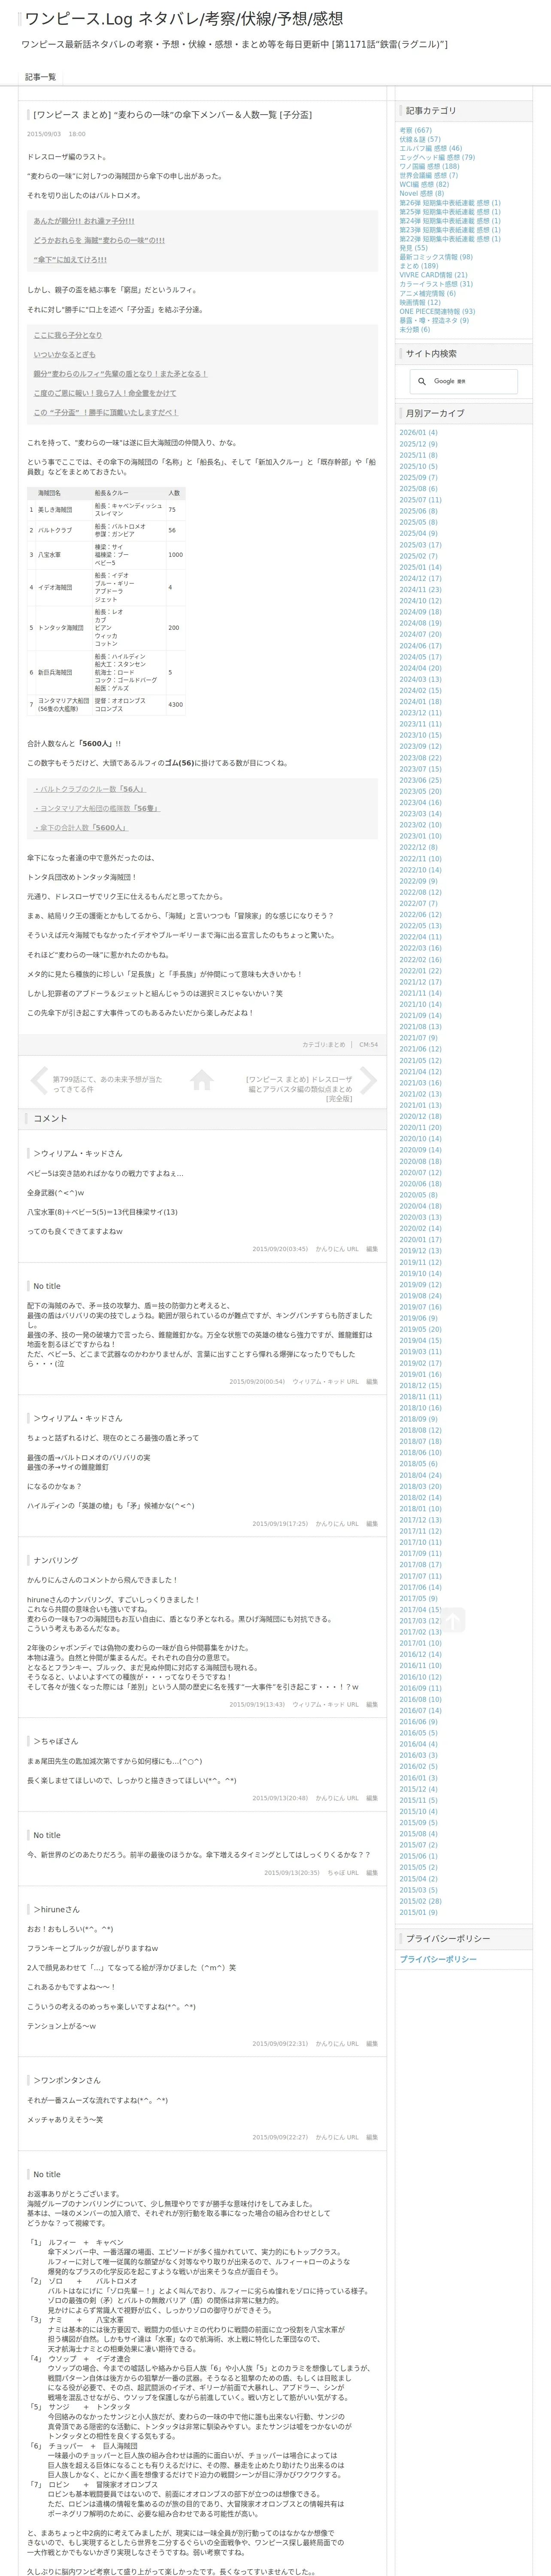Screen dimensions: 551x2576
Task: Select the Novel 感想 (8) category
Action: coord(422,193)
